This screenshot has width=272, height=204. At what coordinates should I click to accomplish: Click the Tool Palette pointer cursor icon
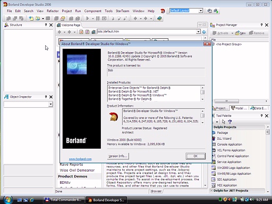click(224, 122)
